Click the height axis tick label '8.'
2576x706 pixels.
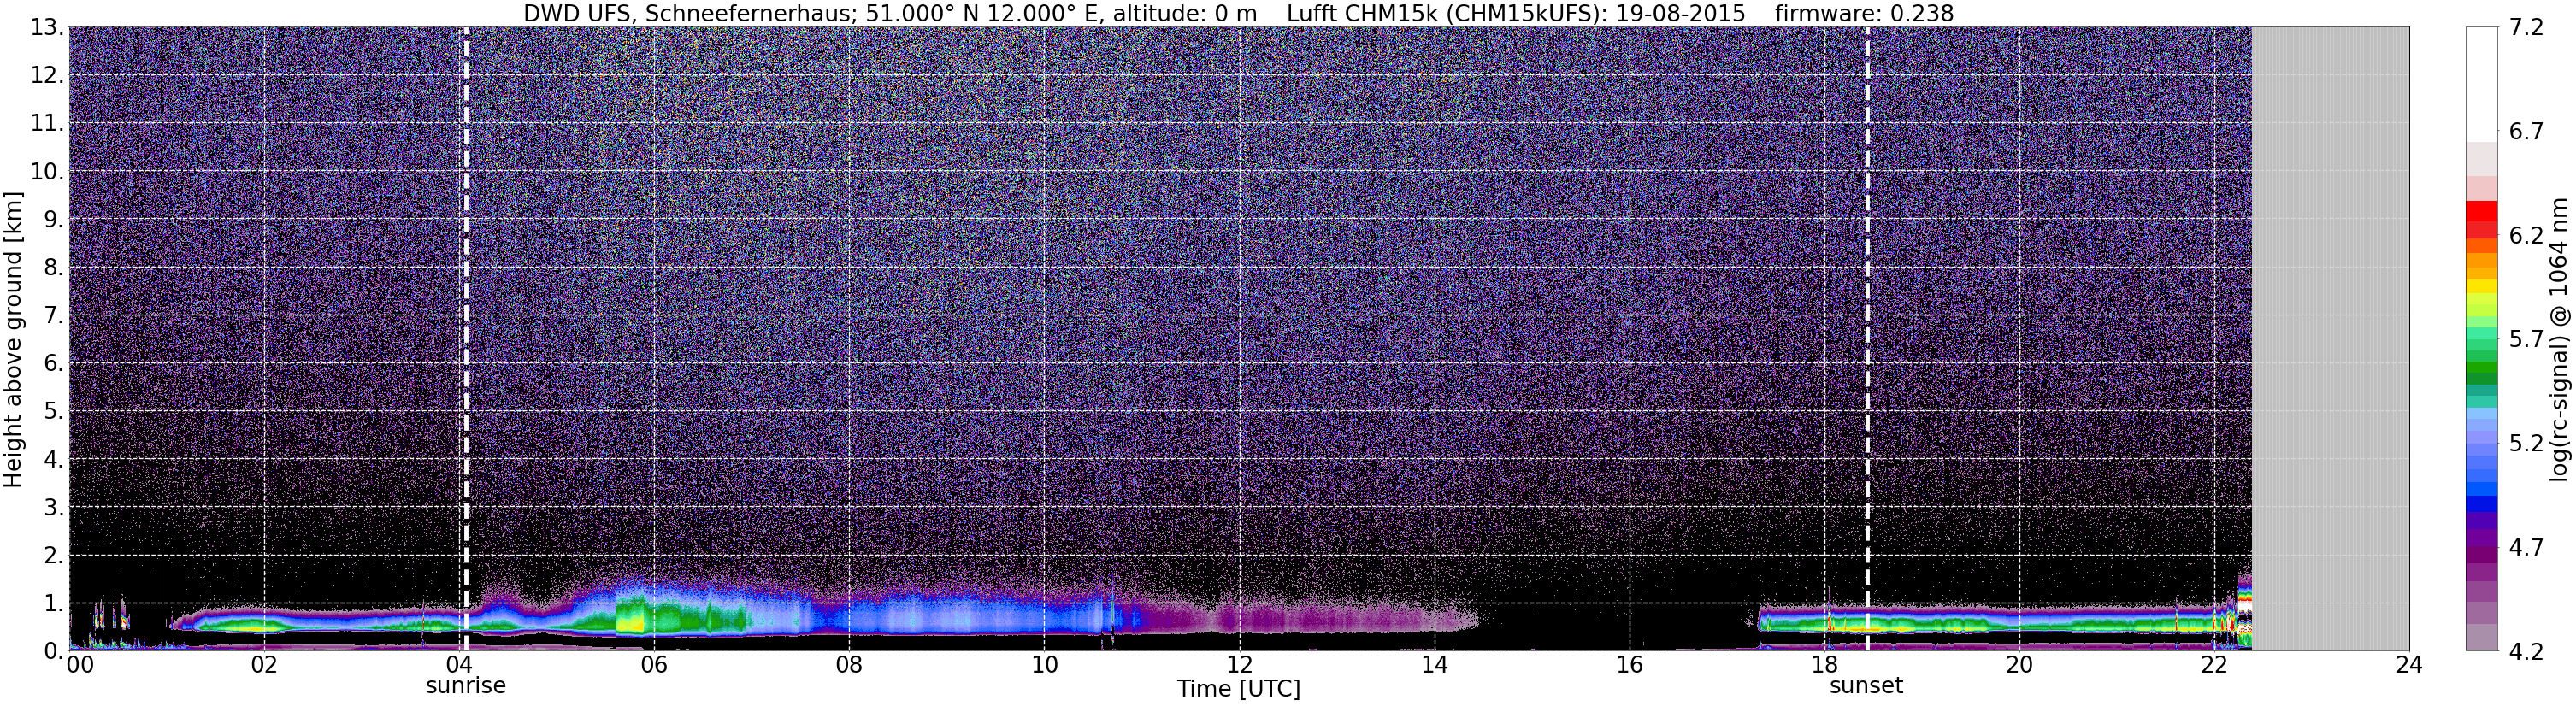click(53, 268)
